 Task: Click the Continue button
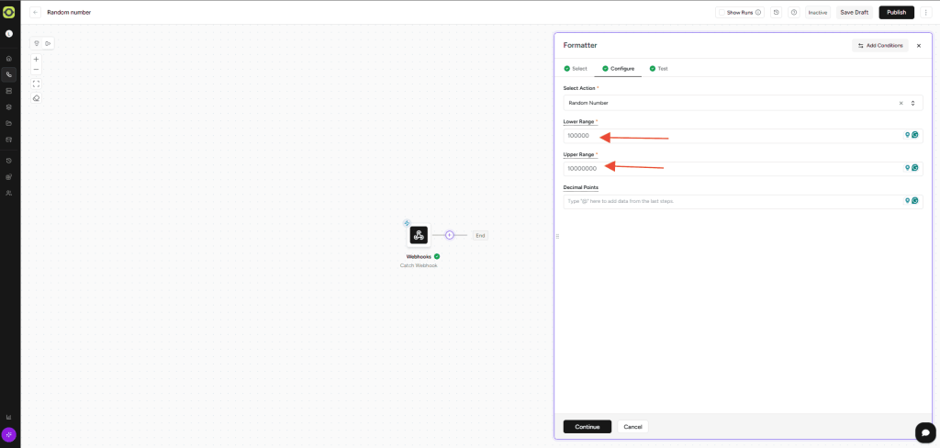coord(587,427)
